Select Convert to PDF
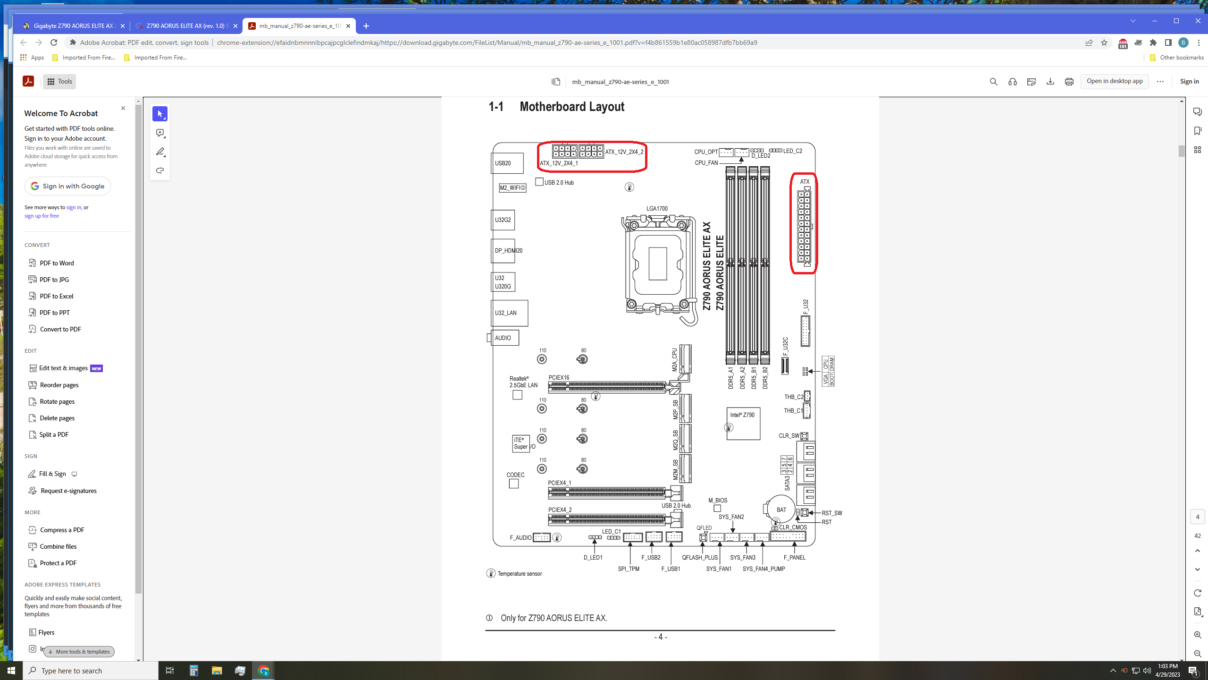 pyautogui.click(x=55, y=329)
